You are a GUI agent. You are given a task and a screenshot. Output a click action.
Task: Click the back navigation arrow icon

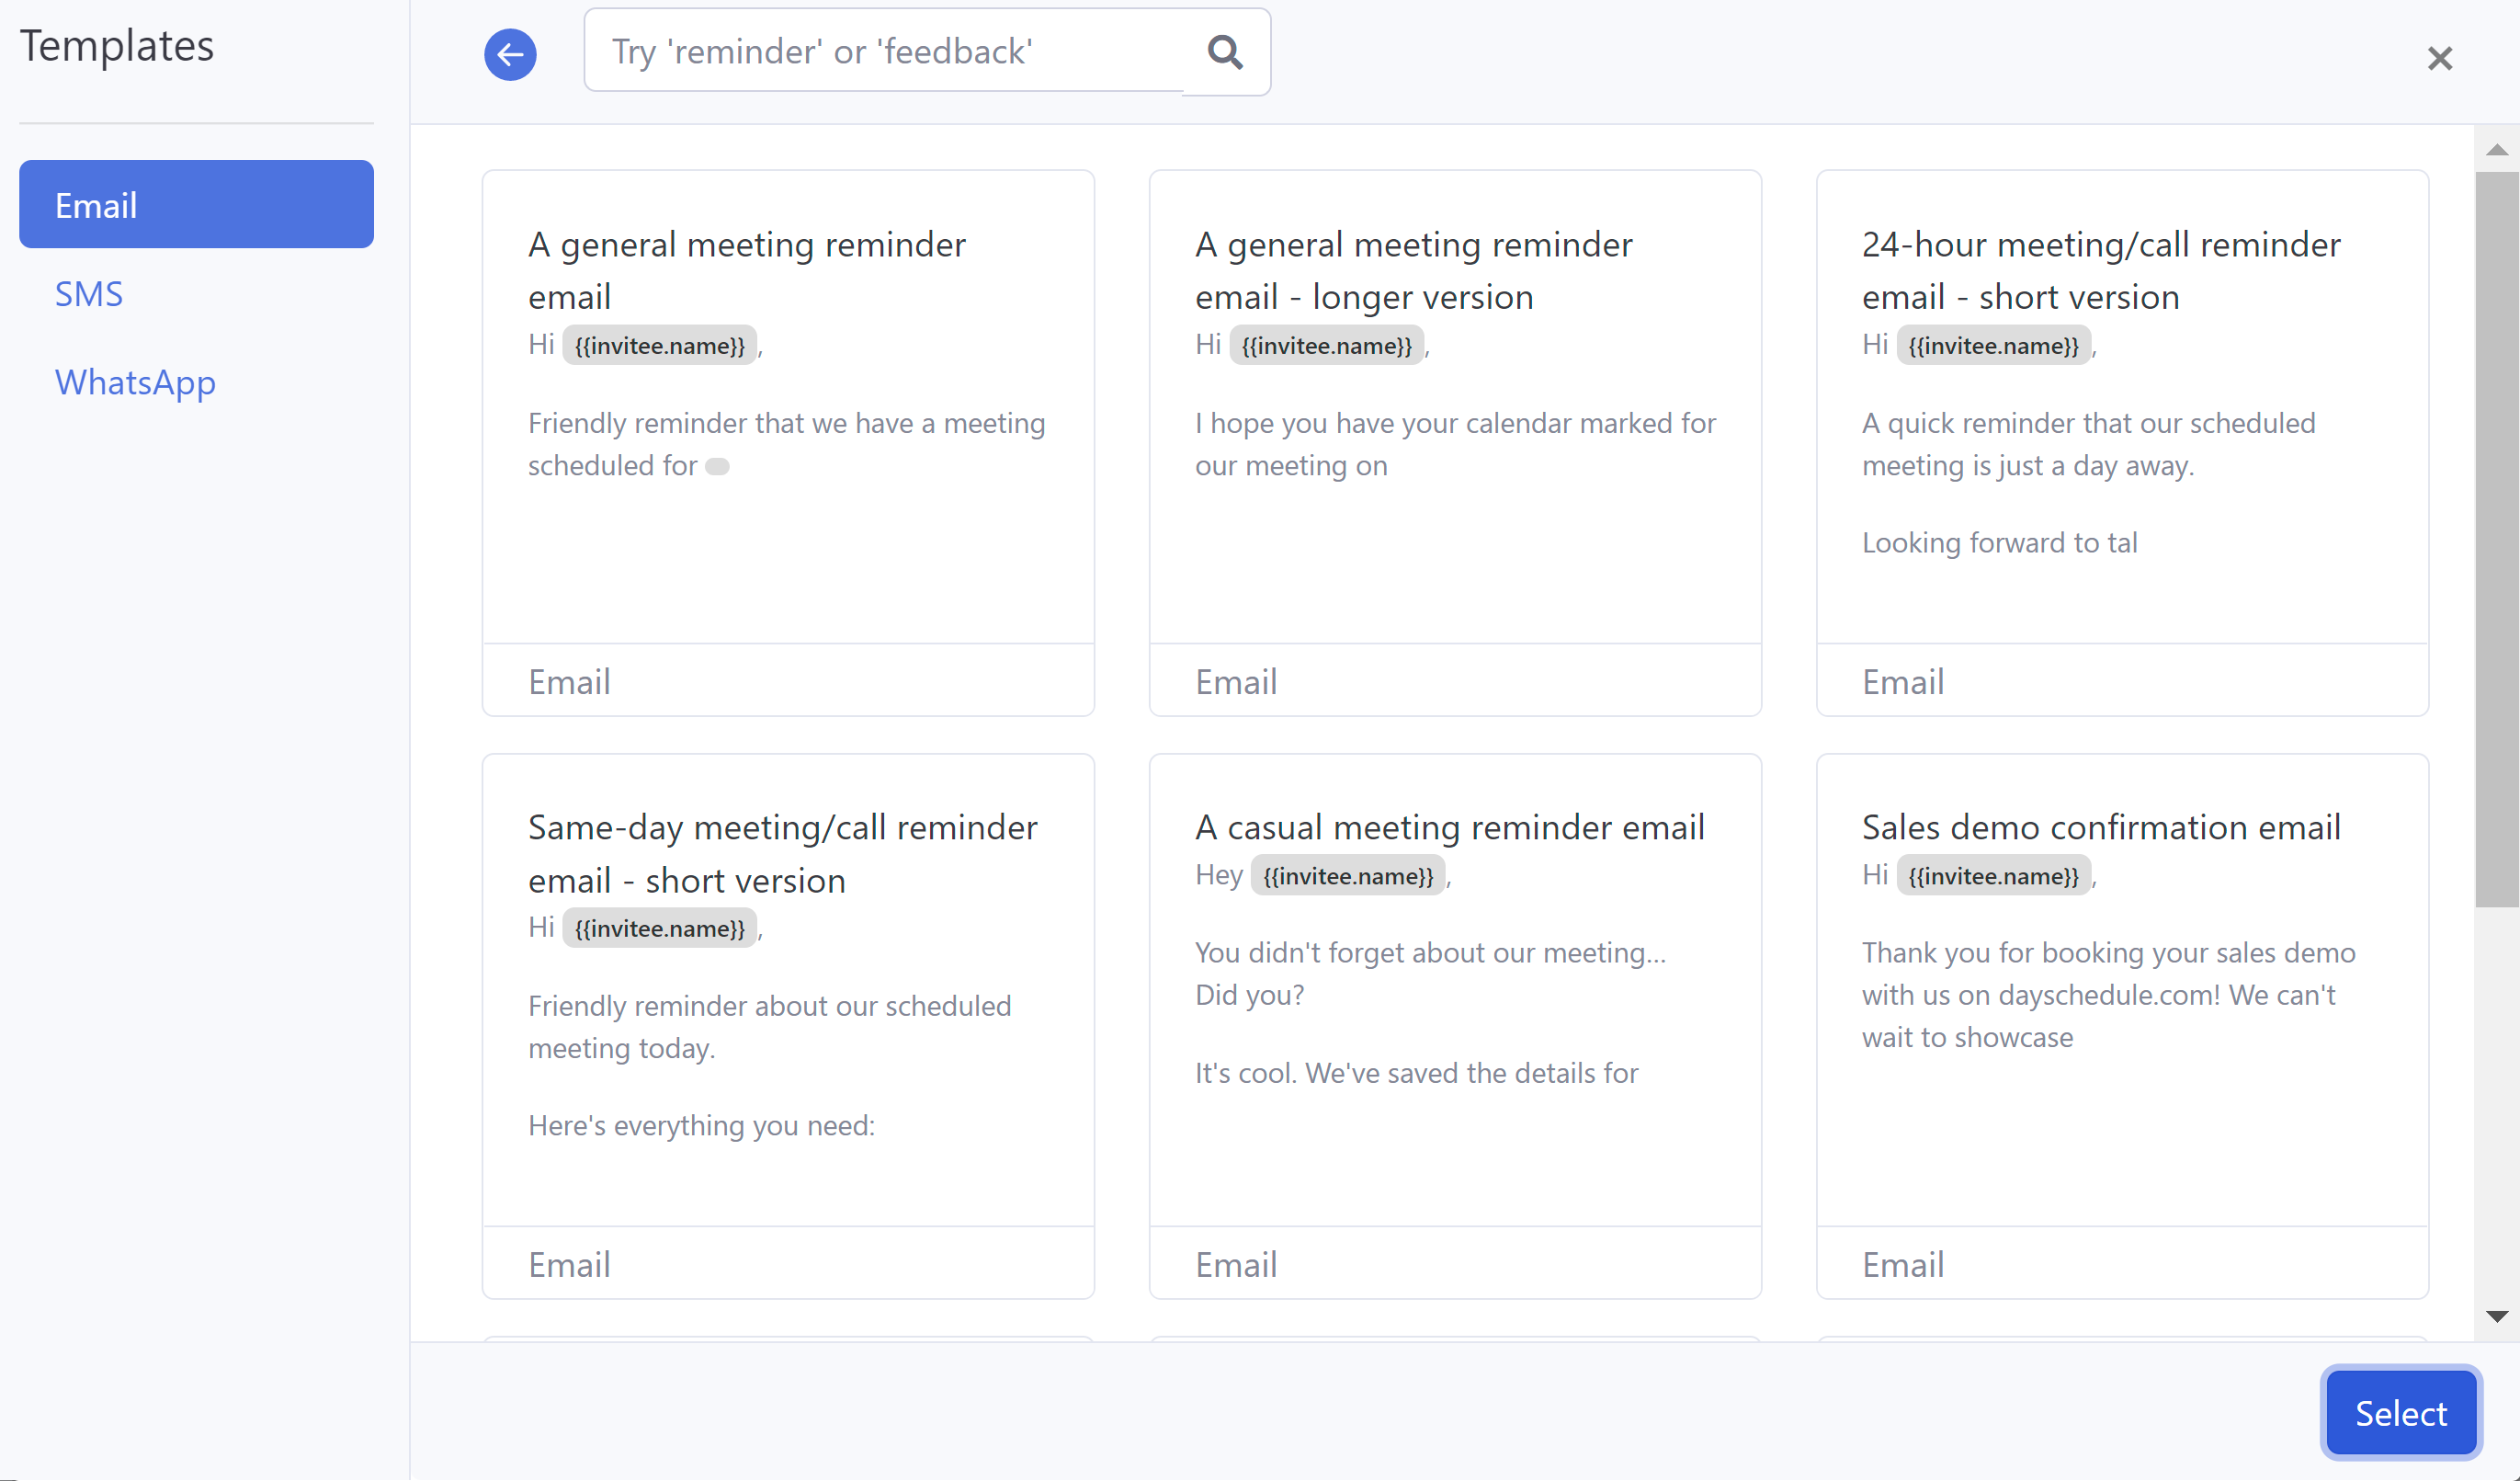[x=509, y=51]
